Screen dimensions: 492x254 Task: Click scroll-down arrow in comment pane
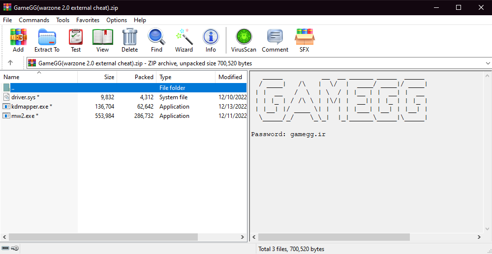(x=488, y=229)
